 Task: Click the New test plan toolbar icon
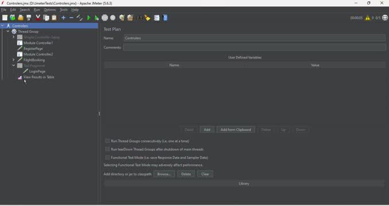pos(5,18)
